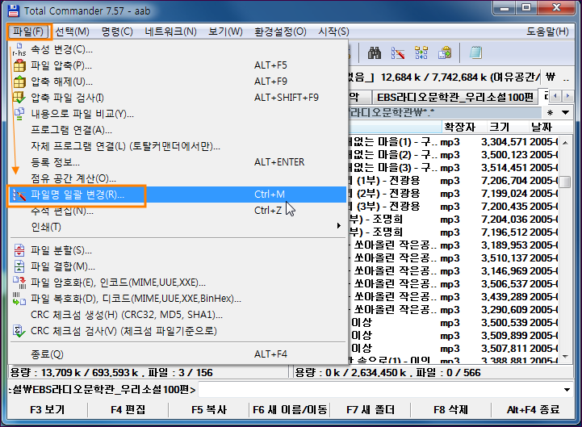Choose 내용으로 파일 비교(Y)... entry
Viewport: 582px width, 427px height.
click(178, 114)
